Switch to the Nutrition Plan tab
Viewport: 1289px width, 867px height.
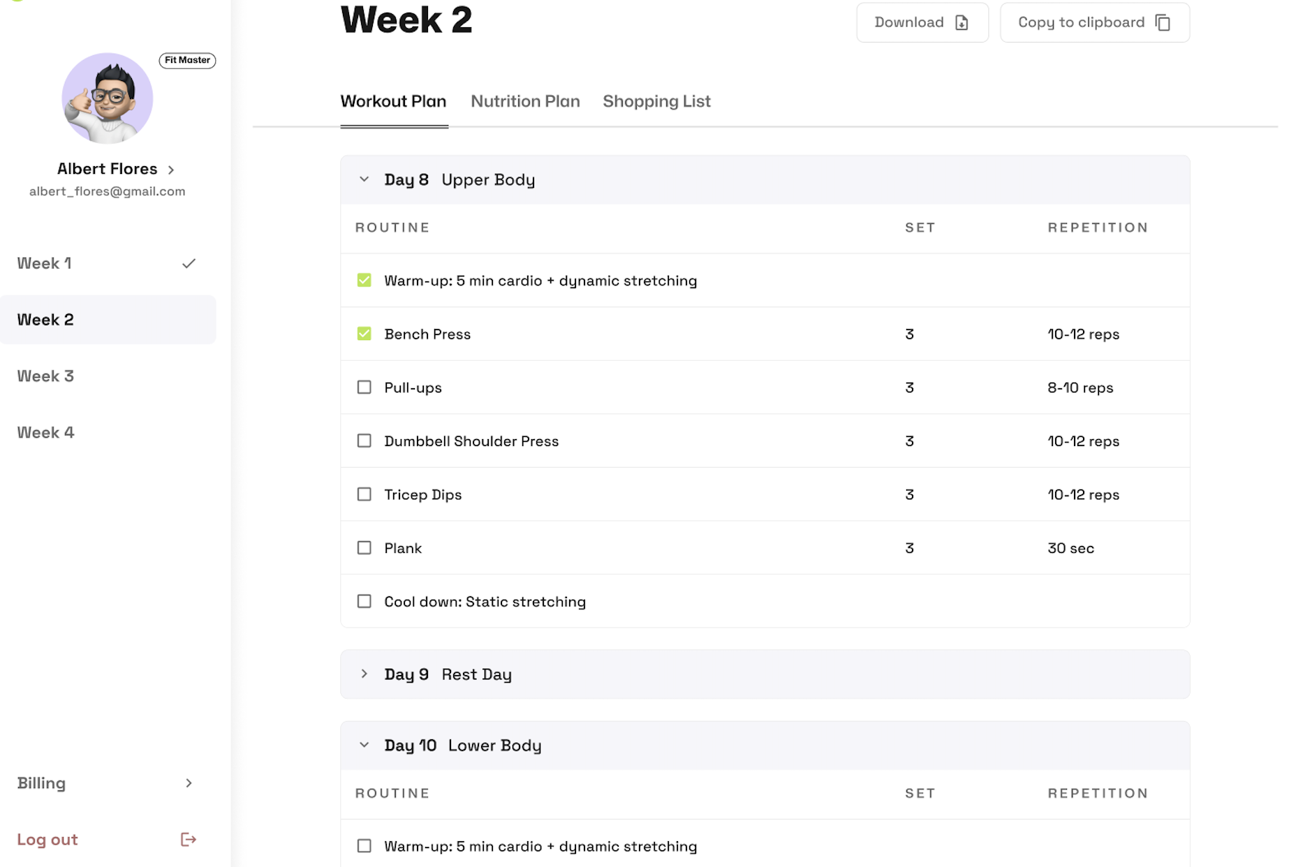[x=525, y=101]
